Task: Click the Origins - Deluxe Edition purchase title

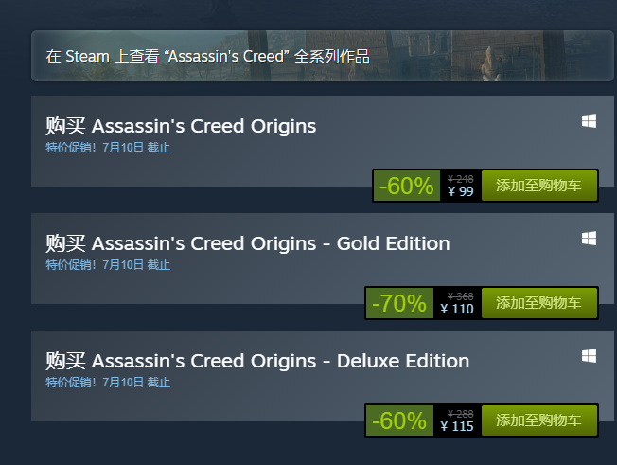Action: click(257, 361)
